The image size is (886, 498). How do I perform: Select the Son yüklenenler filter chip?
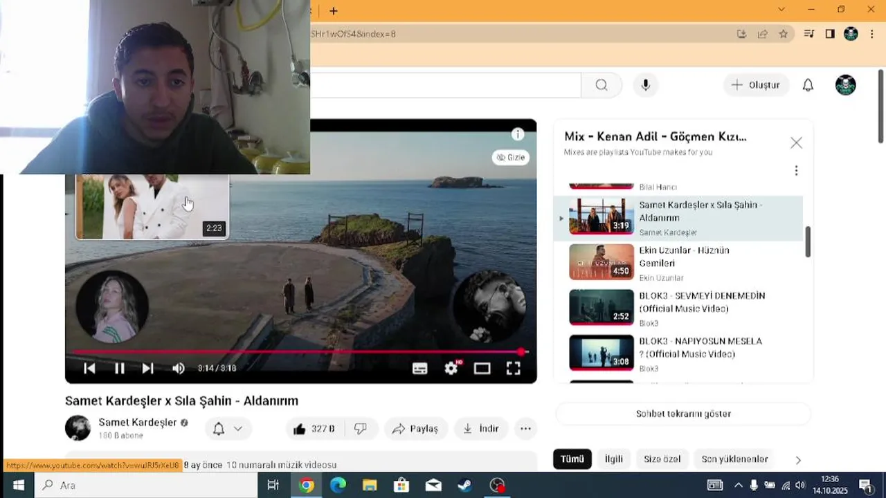point(734,459)
